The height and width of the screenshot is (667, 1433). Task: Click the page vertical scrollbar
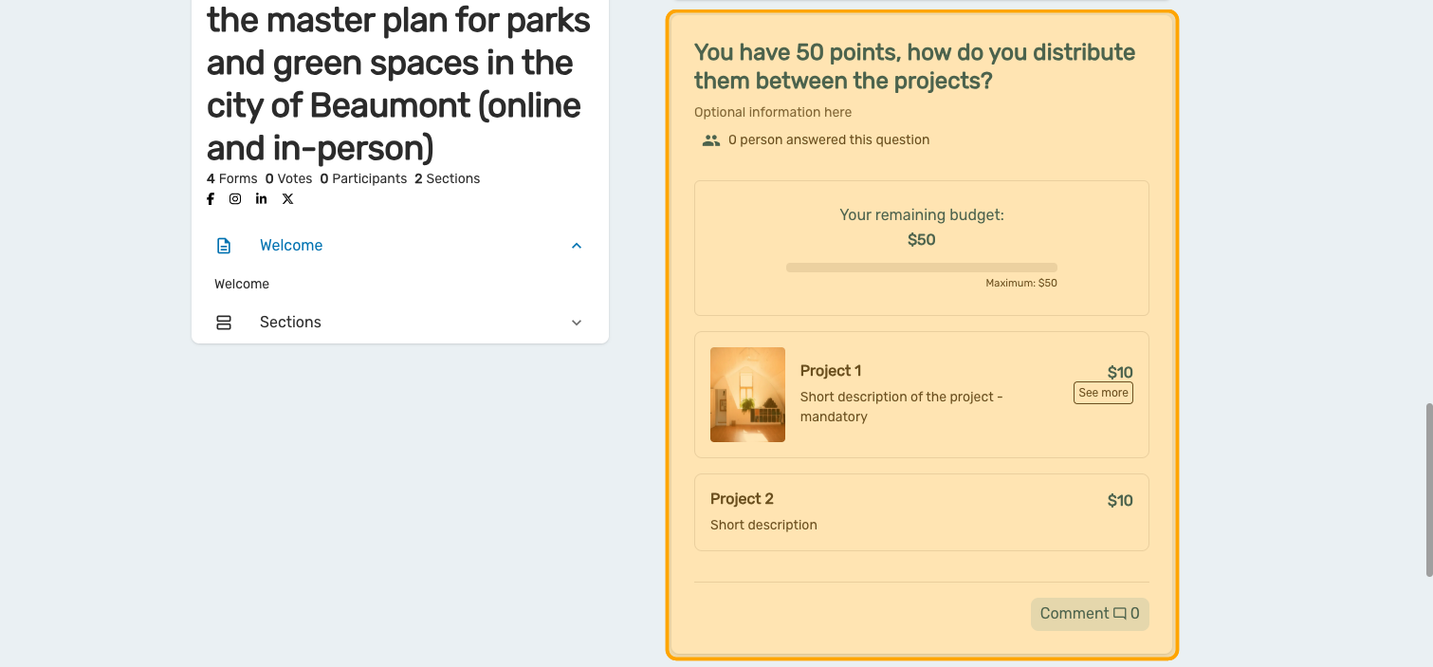(1428, 489)
